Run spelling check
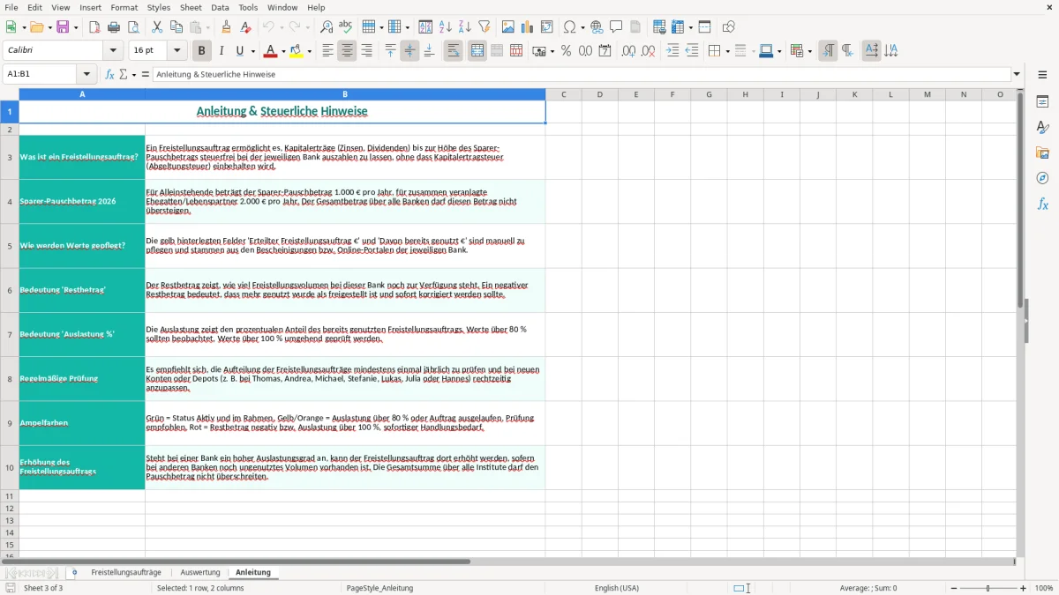The height and width of the screenshot is (595, 1059). [346, 27]
